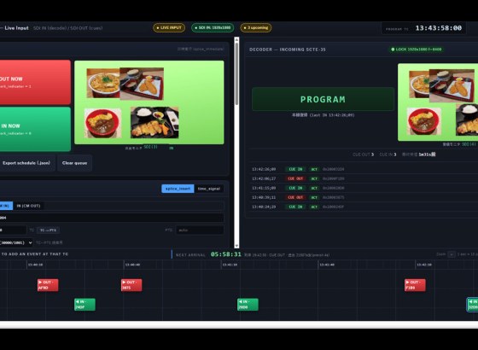
Task: Open the 30000/1001 frame rate dropdown
Action: click(16, 242)
